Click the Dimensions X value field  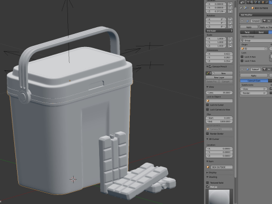click(x=219, y=54)
